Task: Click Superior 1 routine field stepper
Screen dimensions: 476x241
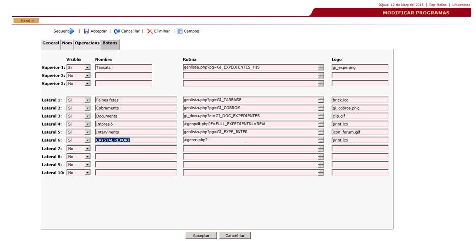Action: click(x=321, y=68)
